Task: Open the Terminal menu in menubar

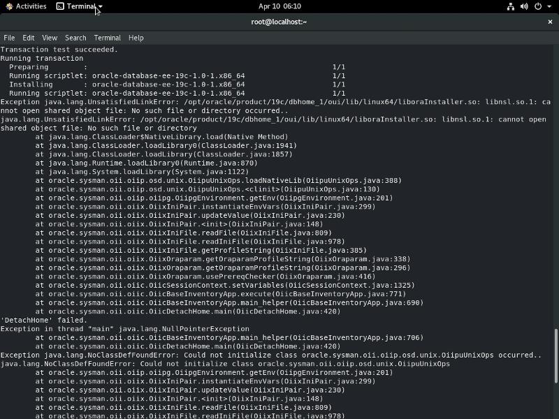Action: point(108,38)
